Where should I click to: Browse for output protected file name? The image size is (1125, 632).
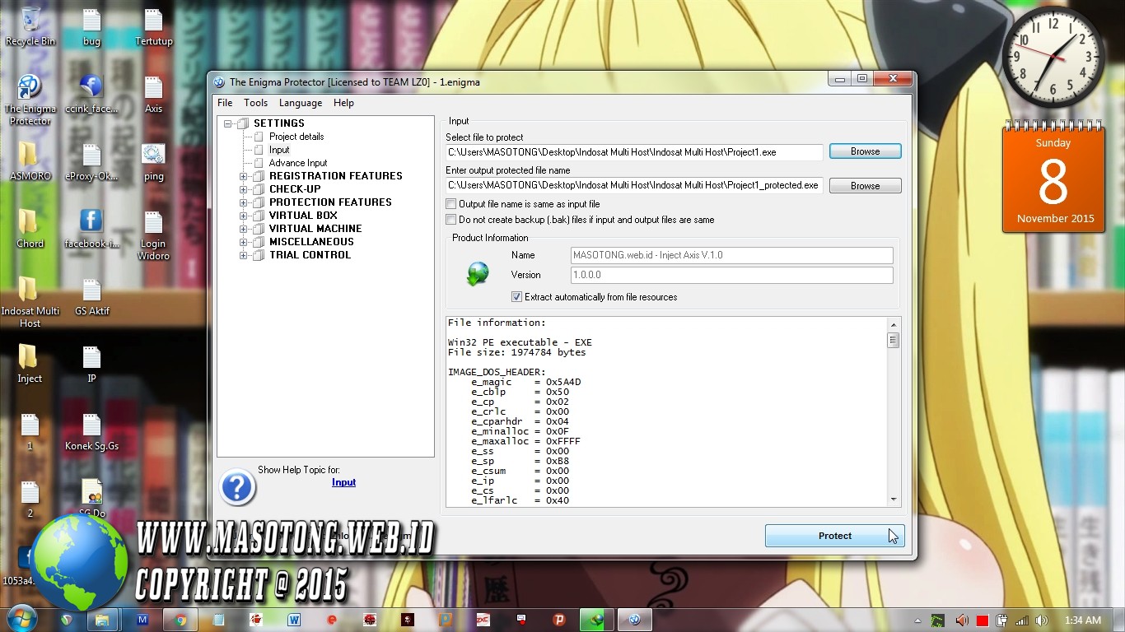click(865, 186)
